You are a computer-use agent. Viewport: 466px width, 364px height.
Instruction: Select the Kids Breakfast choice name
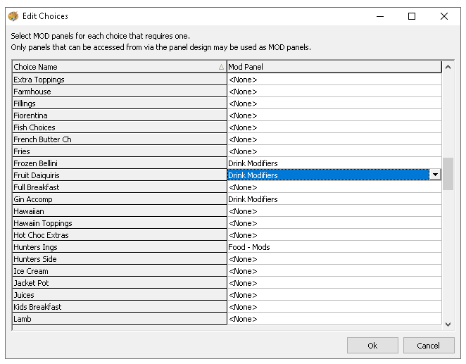click(119, 307)
